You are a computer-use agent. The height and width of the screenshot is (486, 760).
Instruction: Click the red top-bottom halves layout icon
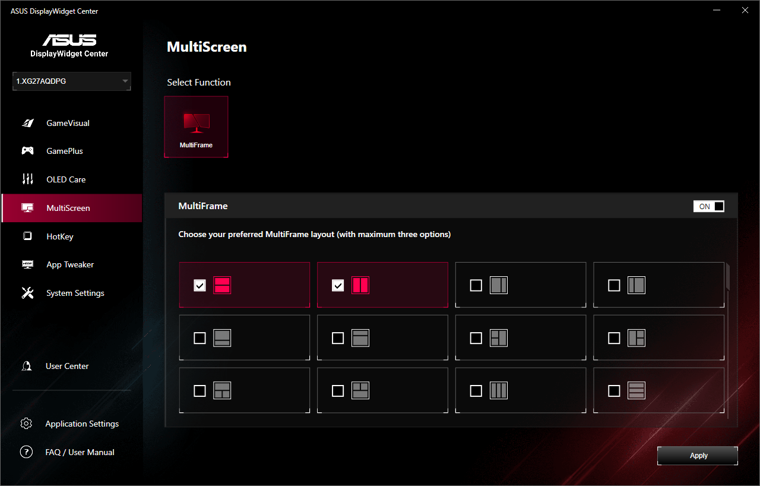(x=222, y=285)
